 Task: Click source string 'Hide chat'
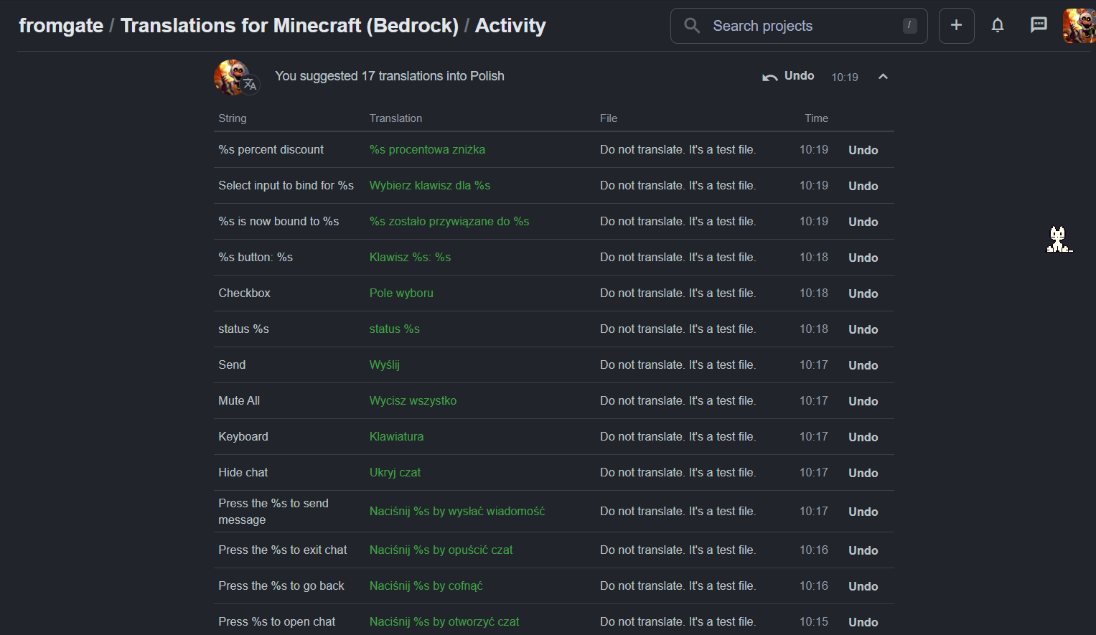(x=243, y=472)
